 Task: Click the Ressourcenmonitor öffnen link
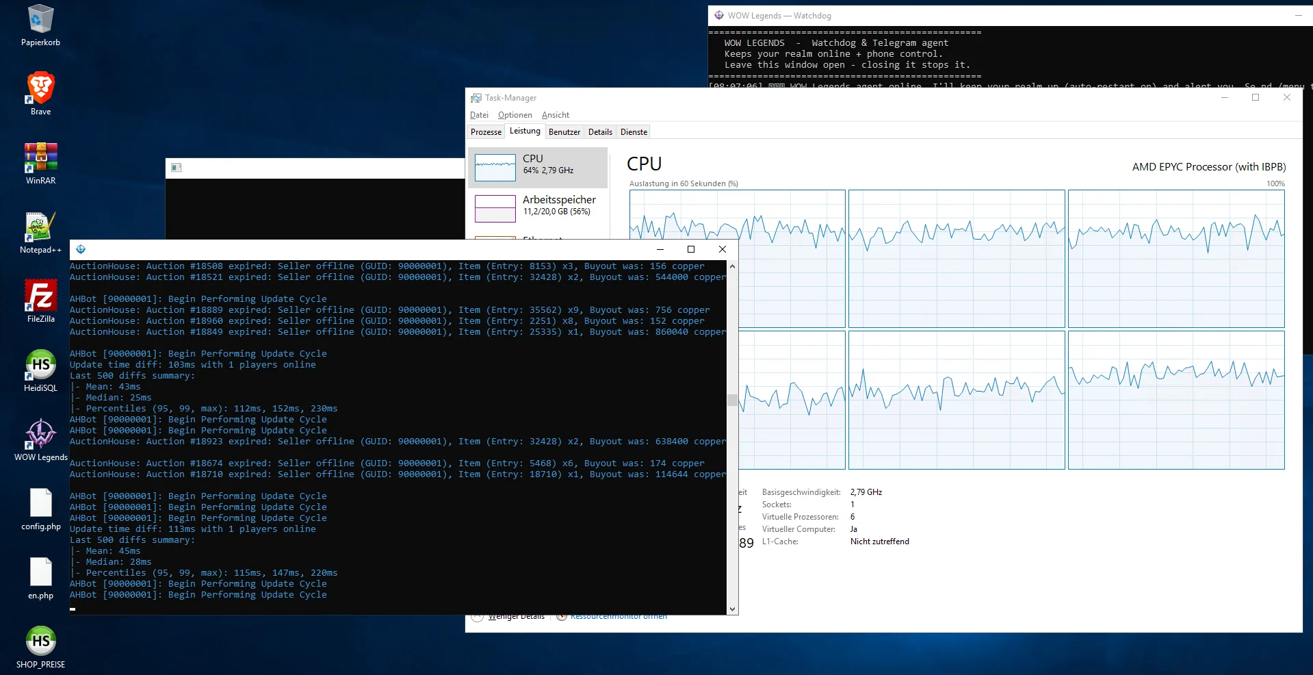point(619,617)
